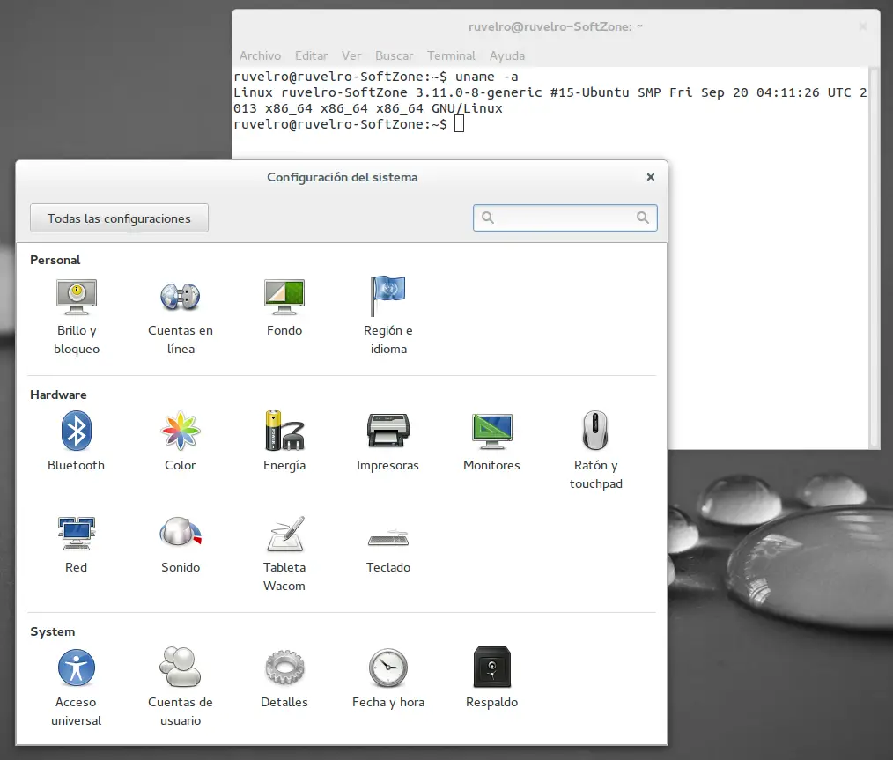Open the Buscar menu in Terminal
This screenshot has height=760, width=893.
395,55
